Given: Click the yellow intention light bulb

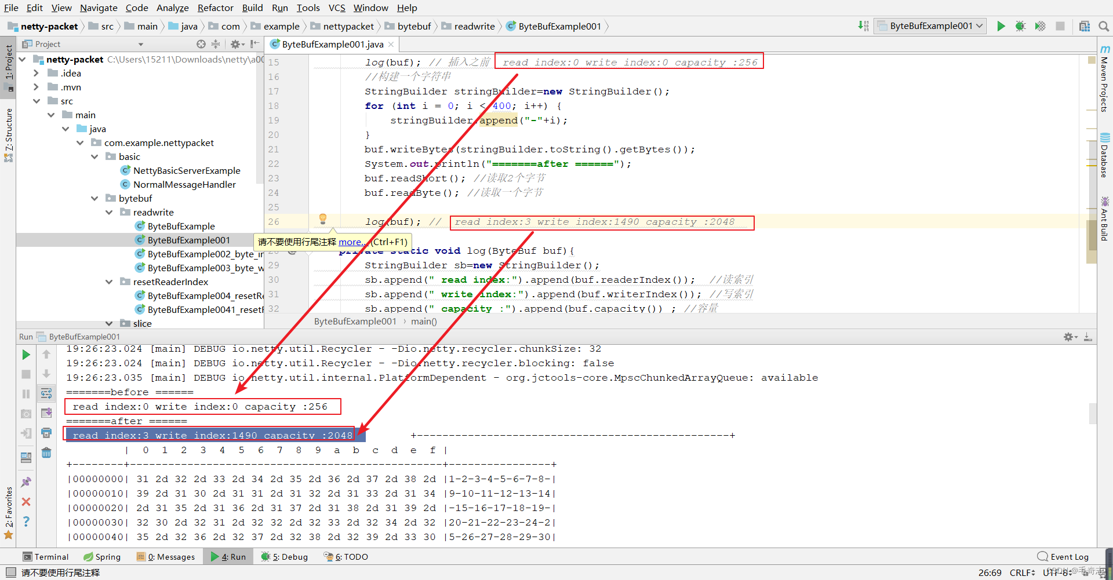Looking at the screenshot, I should click(323, 219).
